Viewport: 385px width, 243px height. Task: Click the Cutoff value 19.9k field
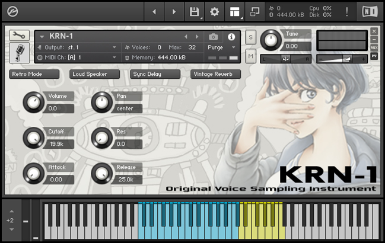(x=59, y=144)
